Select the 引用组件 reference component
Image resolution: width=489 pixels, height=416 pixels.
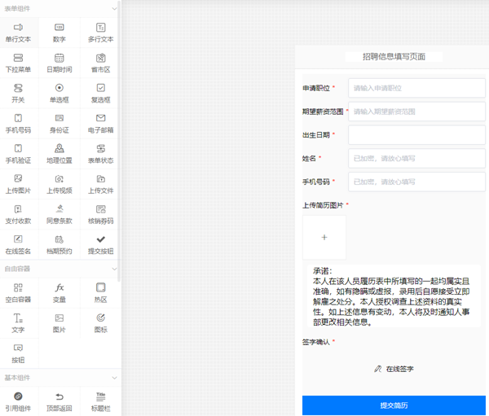(x=19, y=401)
